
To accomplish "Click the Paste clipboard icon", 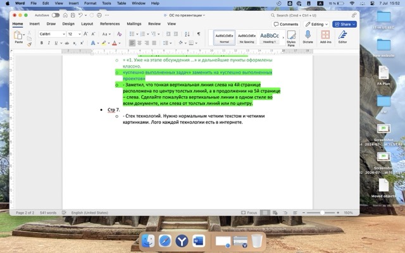I will pos(18,35).
